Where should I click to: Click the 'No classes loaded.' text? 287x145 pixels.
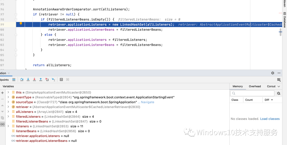pyautogui.click(x=245, y=119)
